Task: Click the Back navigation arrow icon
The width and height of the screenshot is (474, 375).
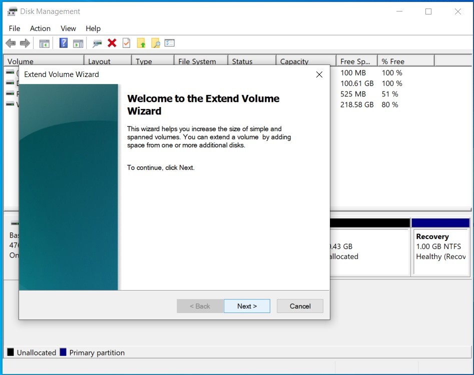Action: pyautogui.click(x=10, y=43)
